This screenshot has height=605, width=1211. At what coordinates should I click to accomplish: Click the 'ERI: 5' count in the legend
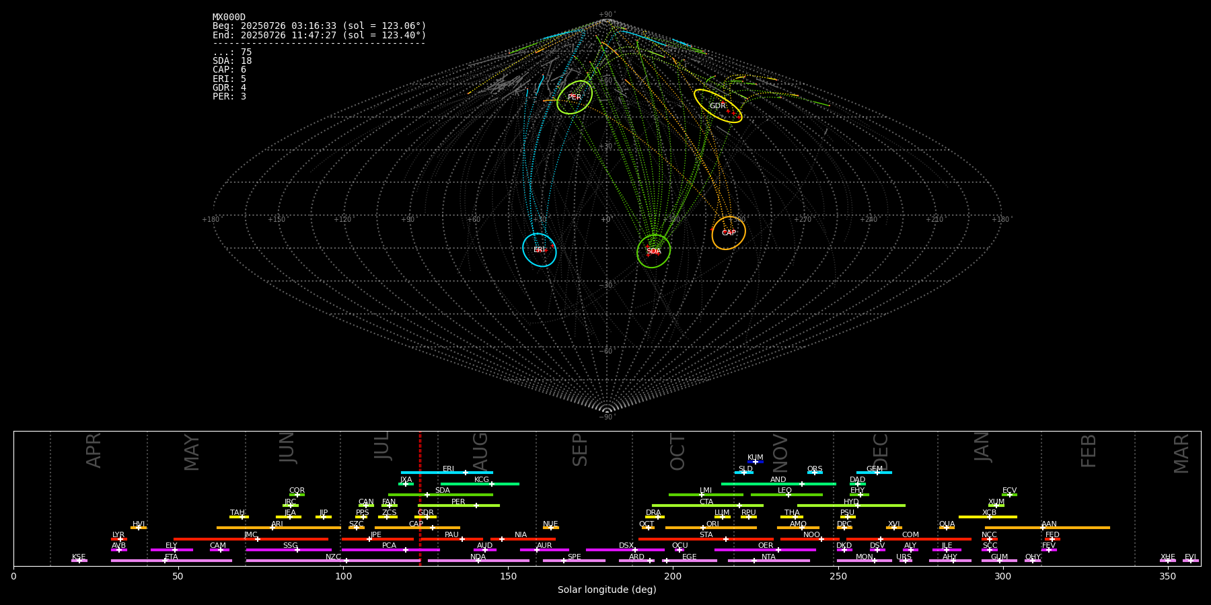(229, 79)
